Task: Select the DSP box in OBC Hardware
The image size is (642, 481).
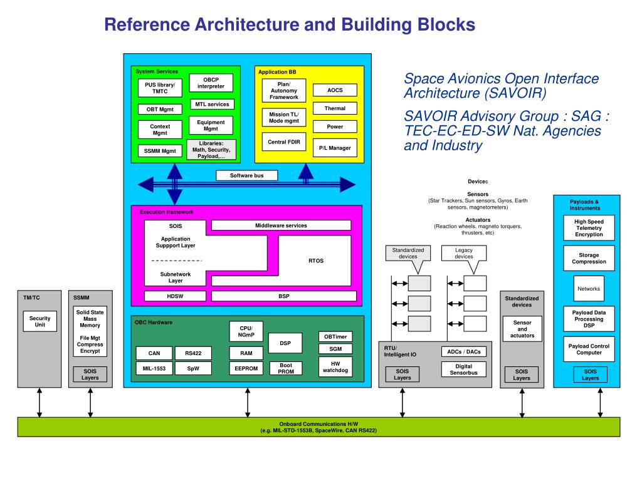Action: (x=285, y=343)
